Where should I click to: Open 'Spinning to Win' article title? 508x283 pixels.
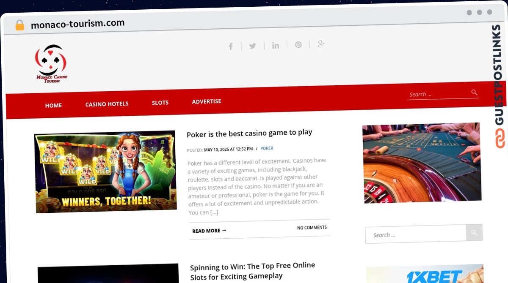tap(253, 270)
